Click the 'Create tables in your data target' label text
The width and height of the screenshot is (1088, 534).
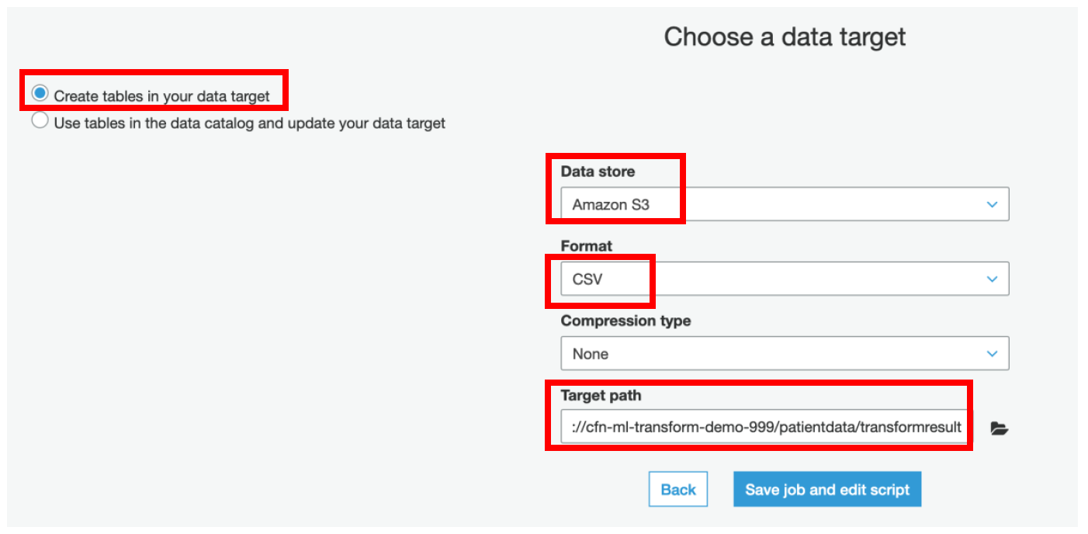click(x=162, y=96)
